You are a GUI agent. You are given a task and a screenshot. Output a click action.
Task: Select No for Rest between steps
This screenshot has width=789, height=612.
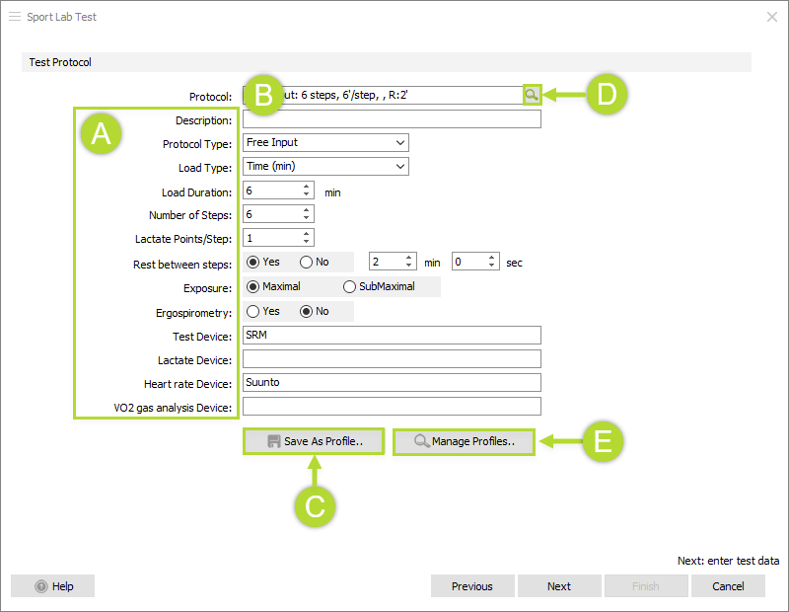coord(314,262)
